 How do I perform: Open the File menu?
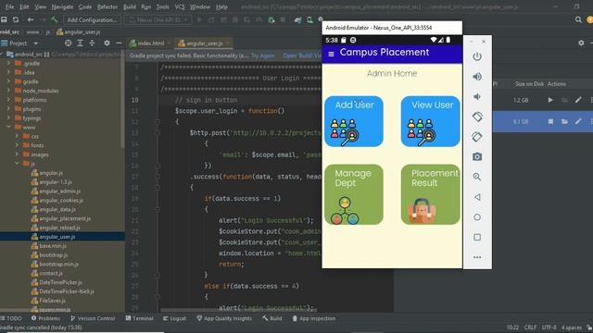[x=10, y=6]
